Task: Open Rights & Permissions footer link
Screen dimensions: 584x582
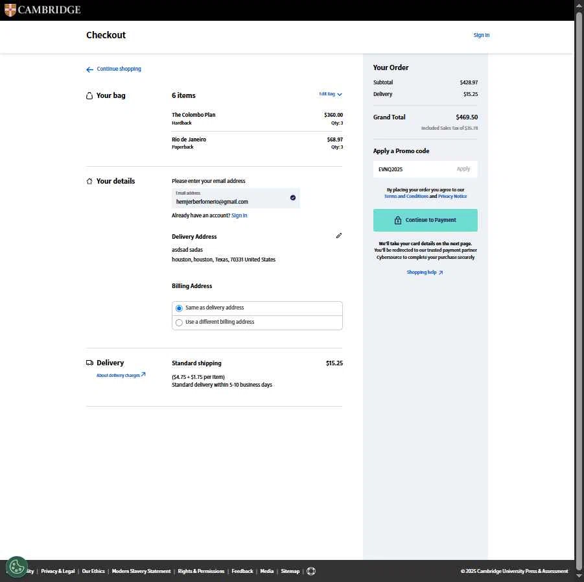Action: pos(201,571)
